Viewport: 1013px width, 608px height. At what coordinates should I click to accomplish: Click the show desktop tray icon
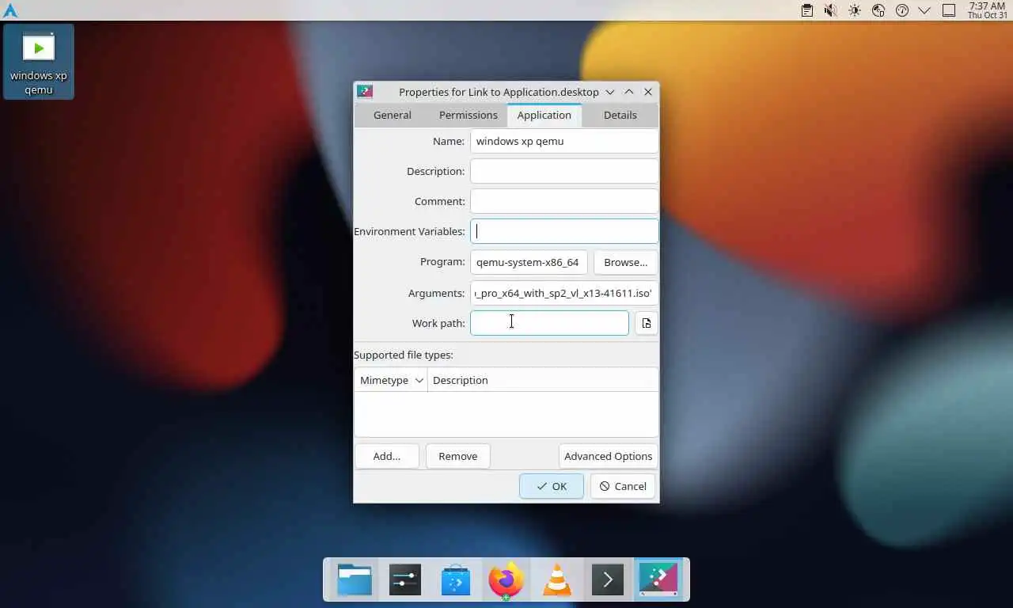pos(949,10)
